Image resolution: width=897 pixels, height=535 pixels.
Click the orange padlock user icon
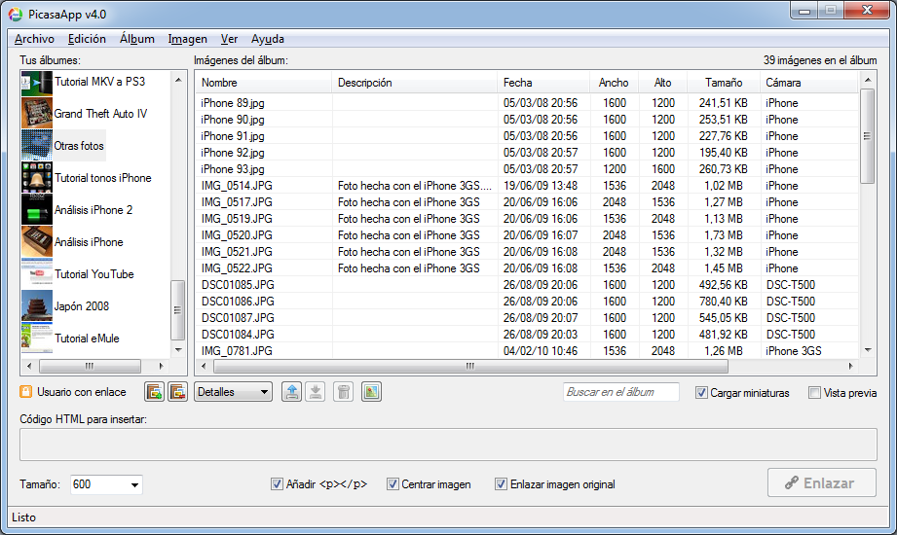pos(25,392)
